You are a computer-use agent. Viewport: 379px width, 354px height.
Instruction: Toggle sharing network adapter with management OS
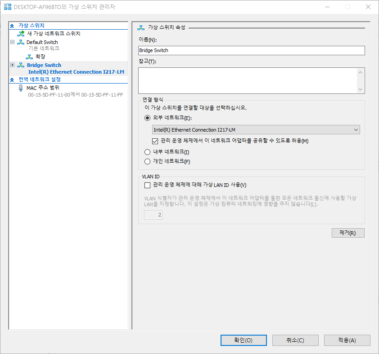155,141
